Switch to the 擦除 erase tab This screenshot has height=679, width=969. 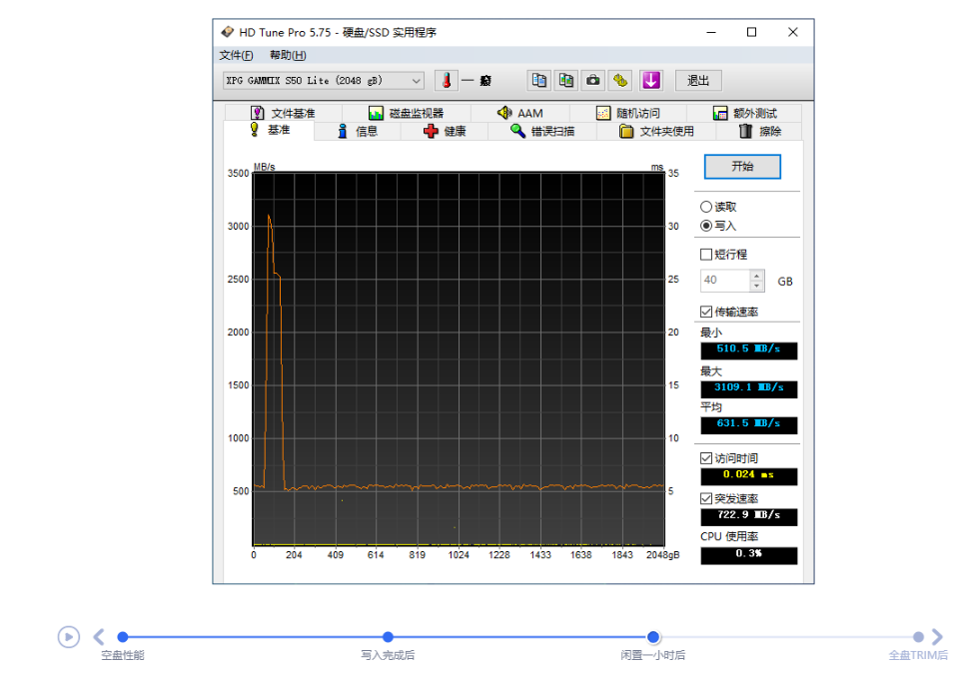[759, 131]
